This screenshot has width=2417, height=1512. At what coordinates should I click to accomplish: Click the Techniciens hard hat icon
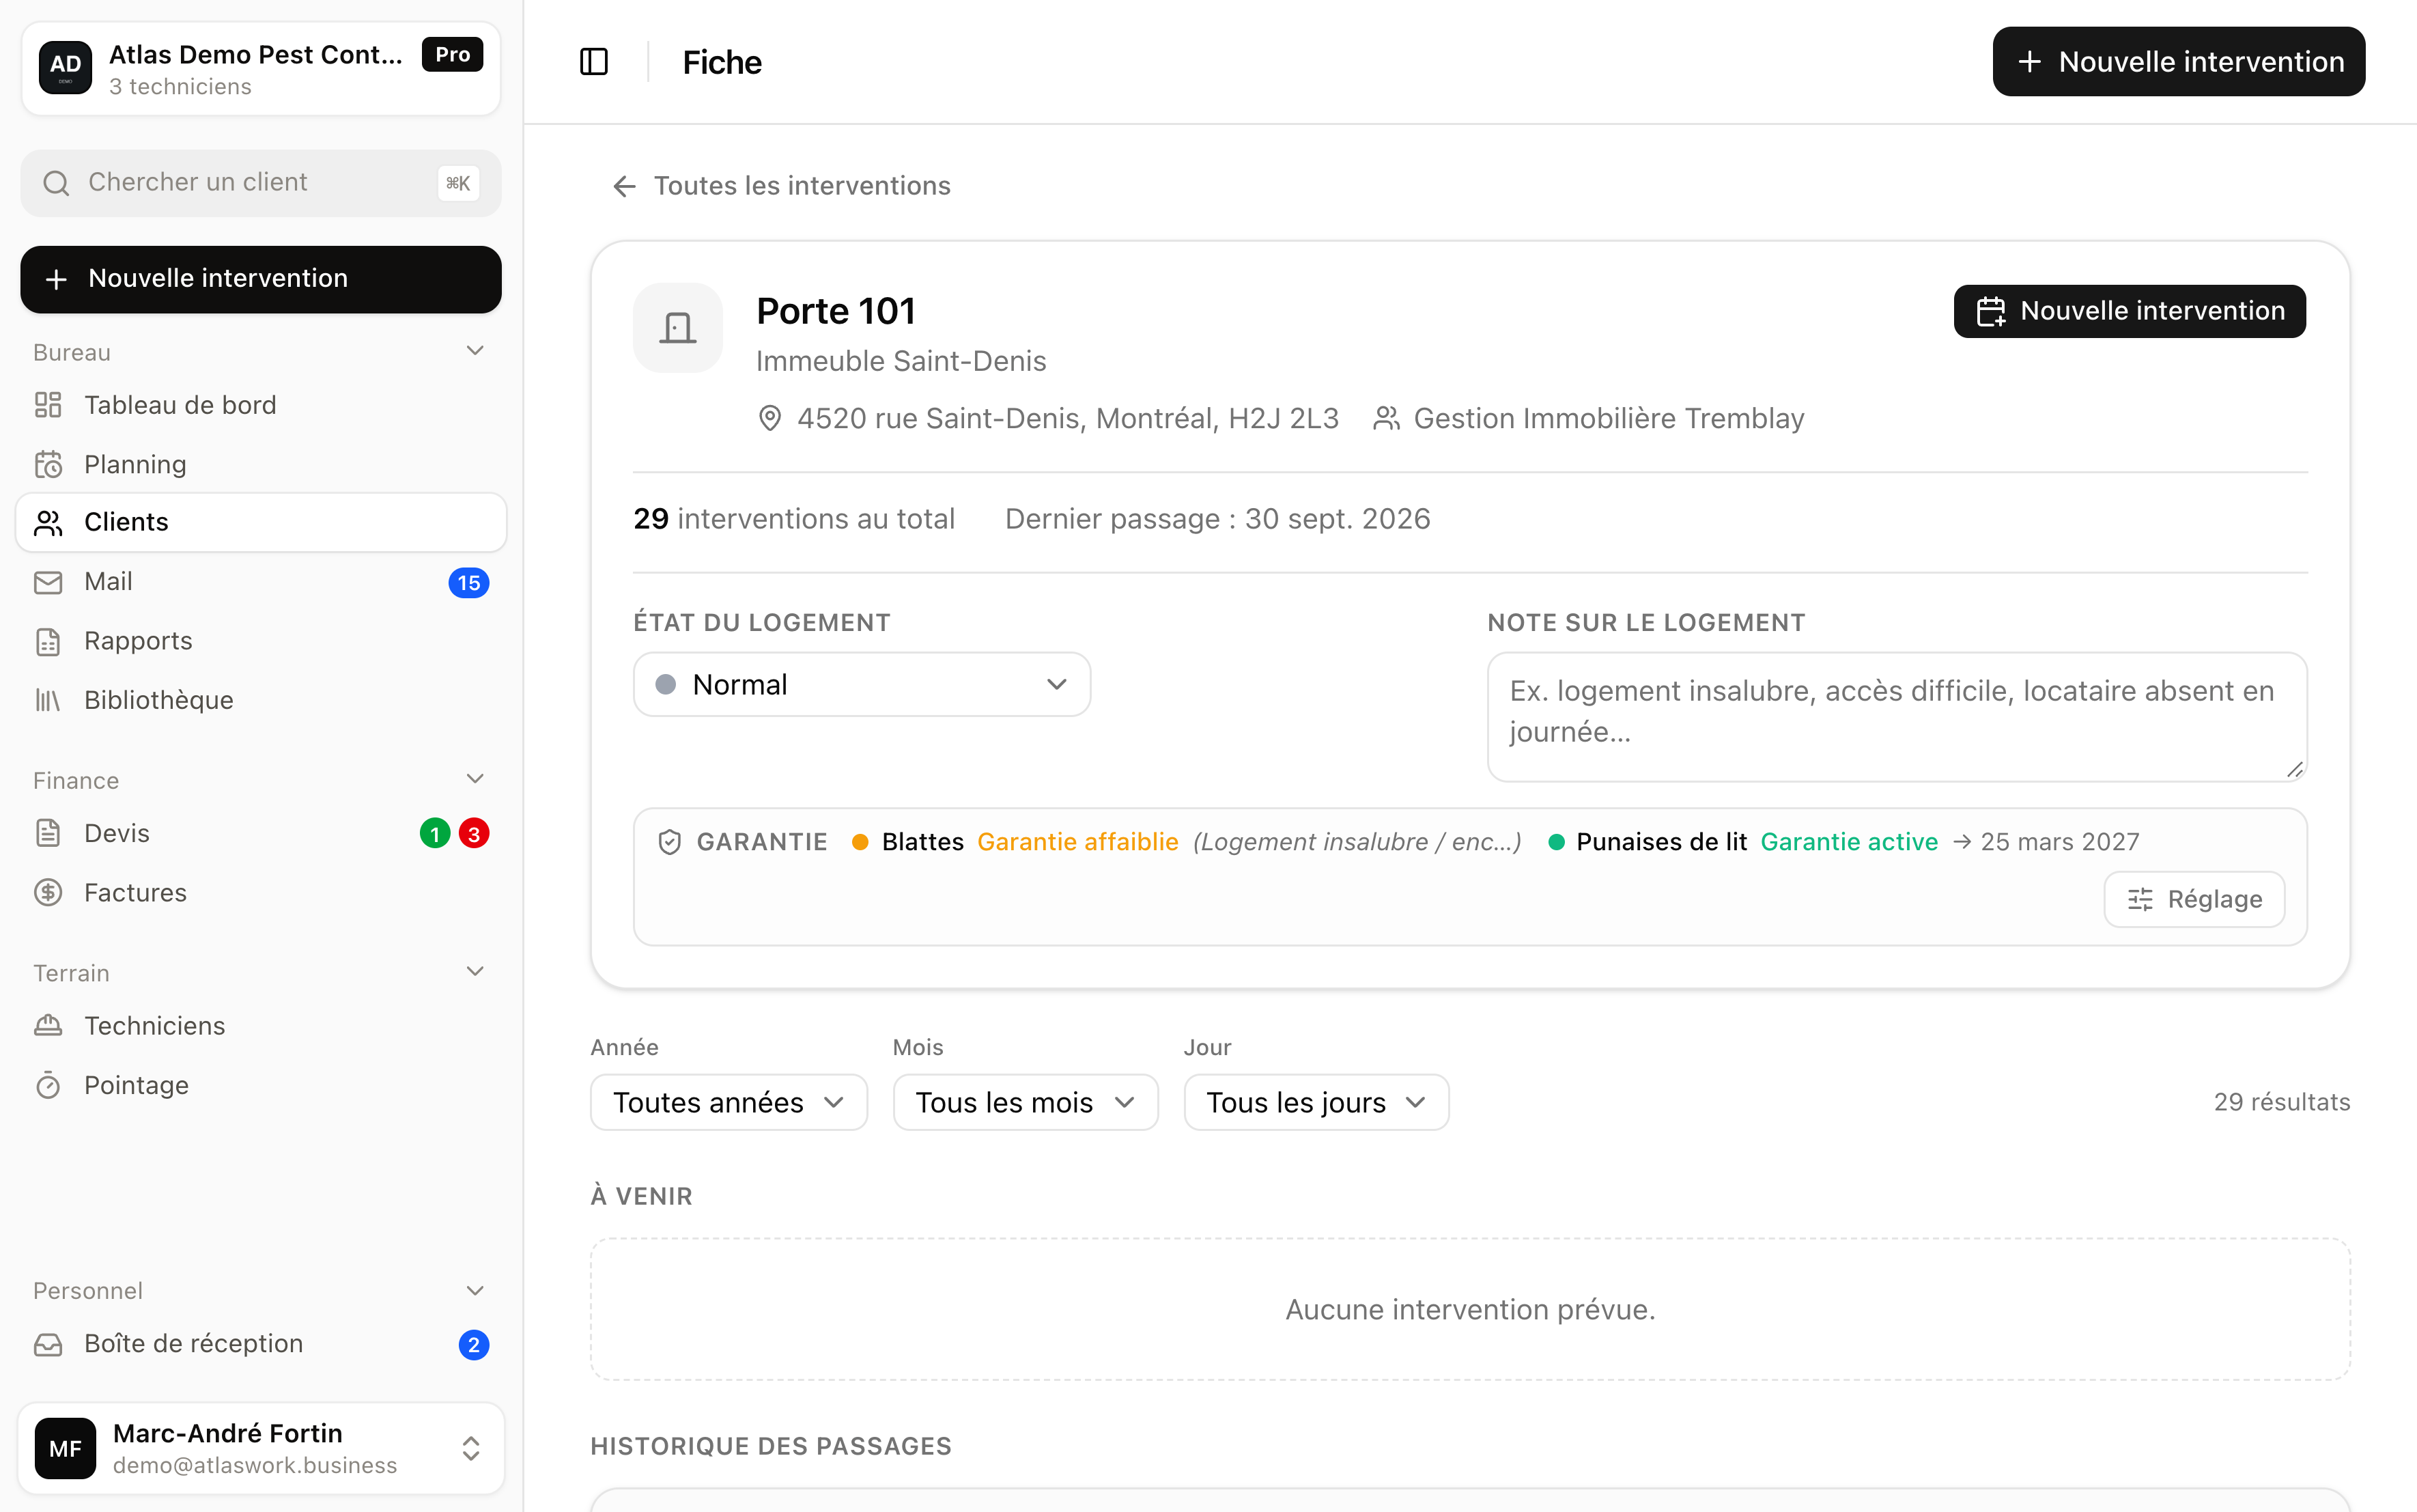point(48,1025)
